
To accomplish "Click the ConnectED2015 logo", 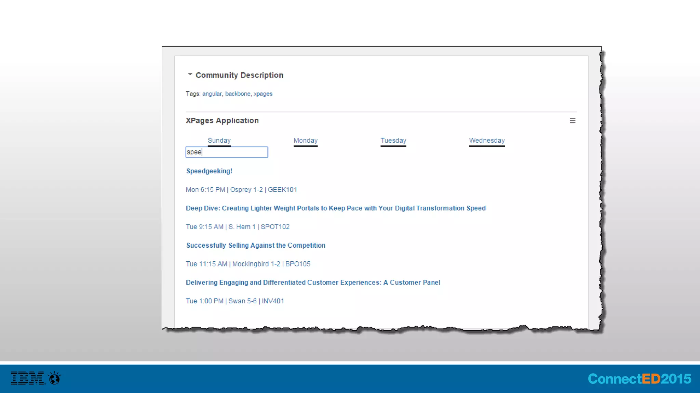I will point(639,379).
